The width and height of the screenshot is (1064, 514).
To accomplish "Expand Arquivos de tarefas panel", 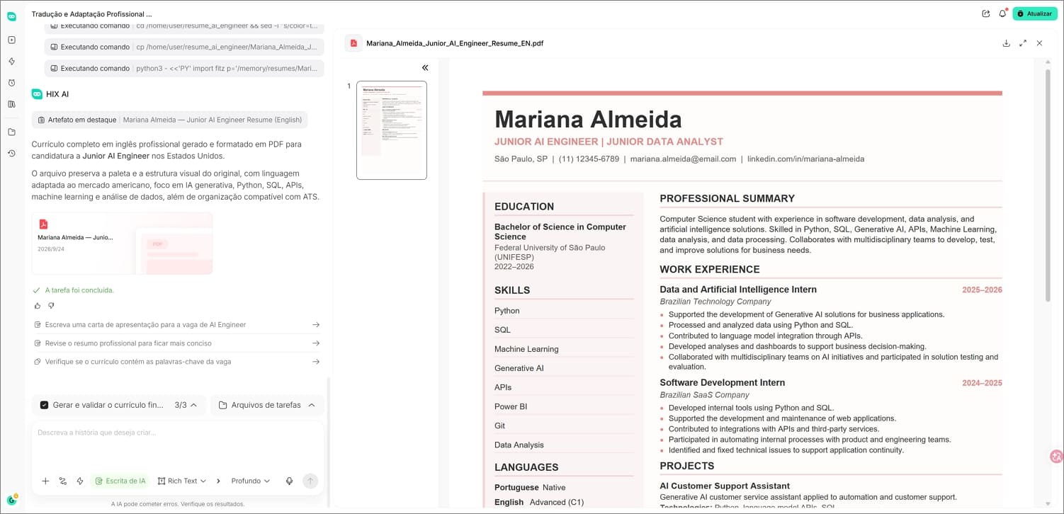I will point(267,405).
